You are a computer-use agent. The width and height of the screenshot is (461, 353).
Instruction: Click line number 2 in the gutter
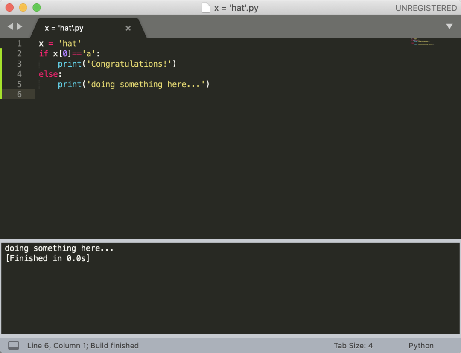pos(19,53)
